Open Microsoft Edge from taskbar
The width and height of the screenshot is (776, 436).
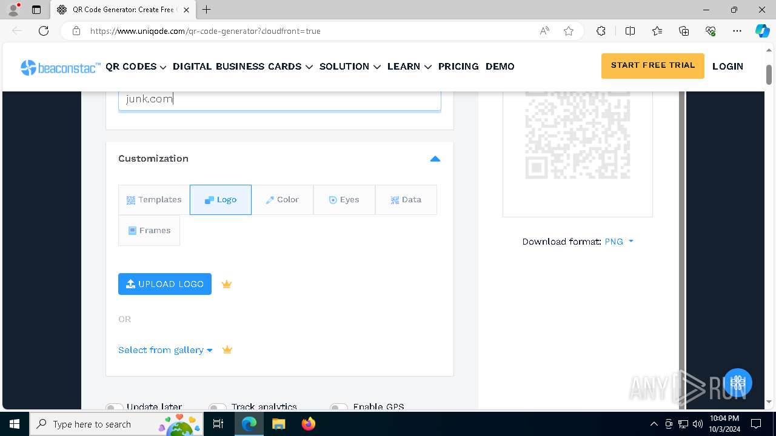click(x=249, y=424)
